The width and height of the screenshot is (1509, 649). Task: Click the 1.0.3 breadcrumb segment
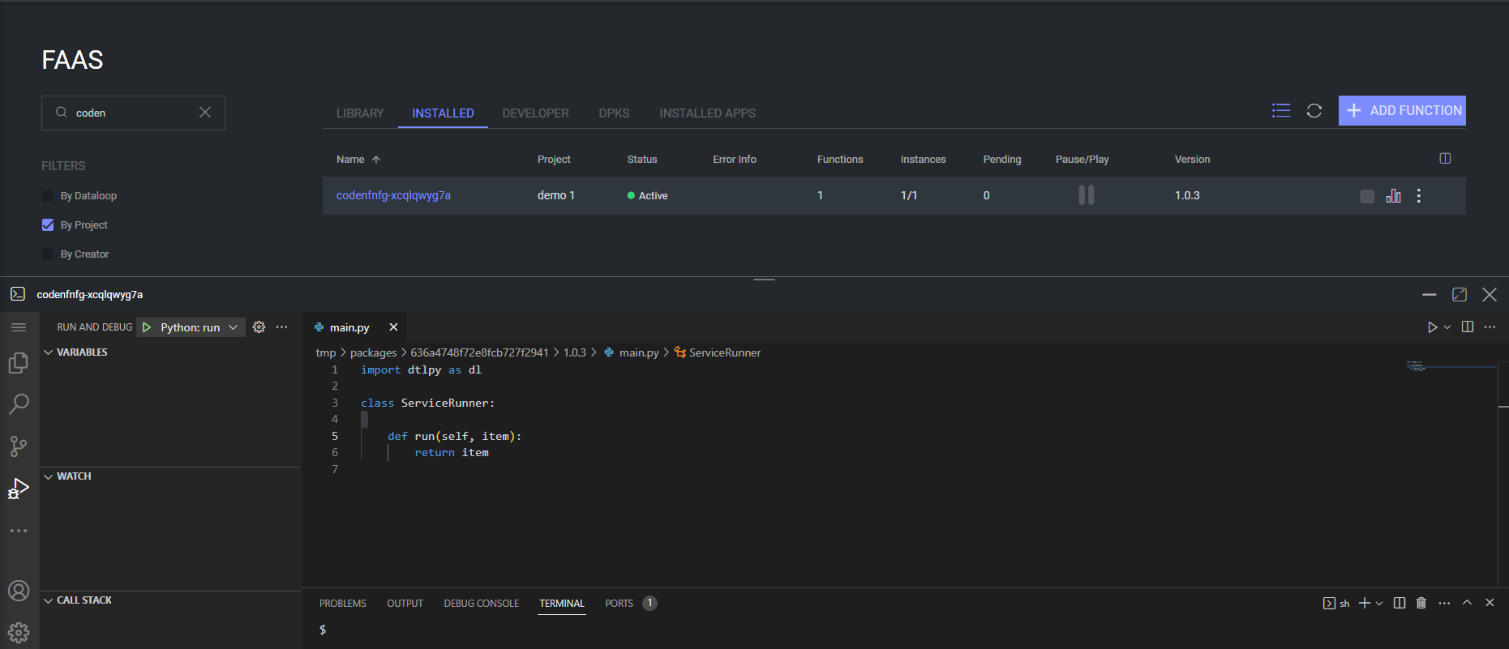coord(575,352)
